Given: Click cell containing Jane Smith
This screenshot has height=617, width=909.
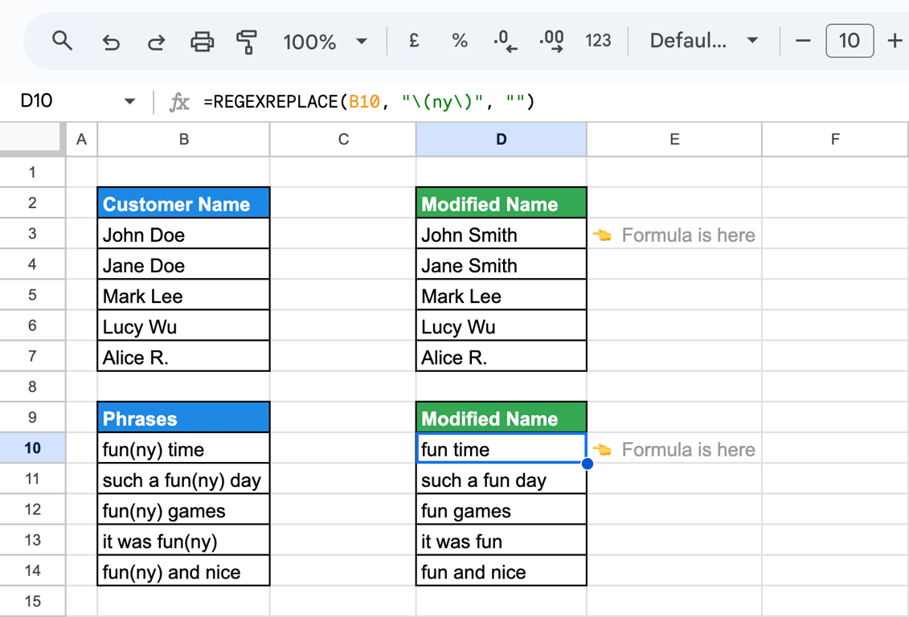Looking at the screenshot, I should (x=502, y=264).
